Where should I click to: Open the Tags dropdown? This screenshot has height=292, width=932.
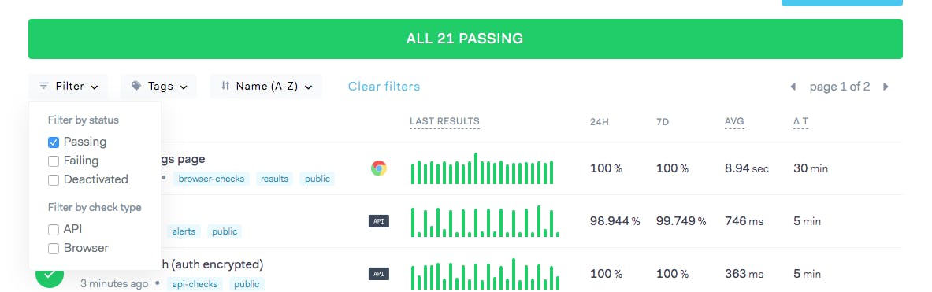pos(158,86)
